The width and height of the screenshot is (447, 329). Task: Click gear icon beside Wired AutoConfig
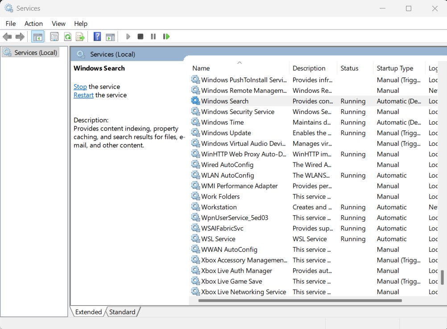coord(195,164)
